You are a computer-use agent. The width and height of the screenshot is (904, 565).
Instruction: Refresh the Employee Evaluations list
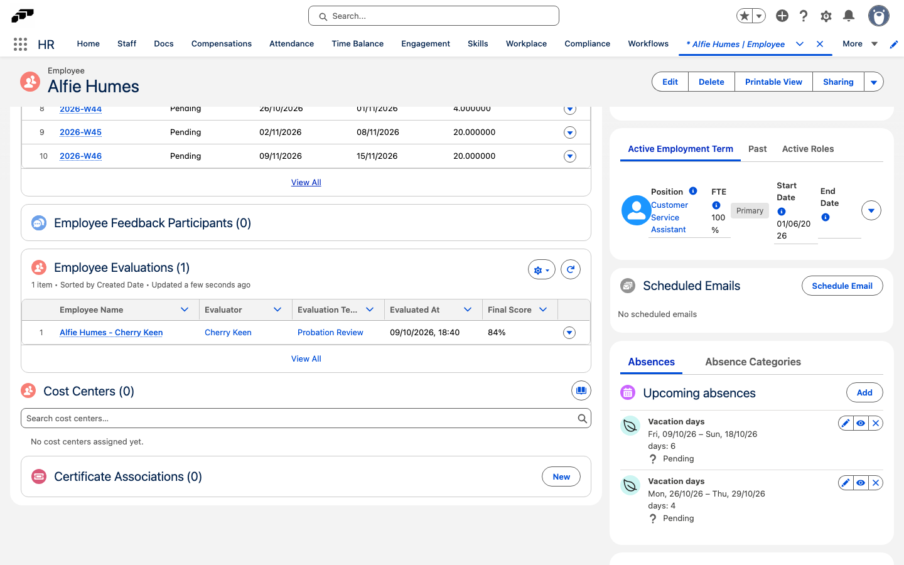570,269
